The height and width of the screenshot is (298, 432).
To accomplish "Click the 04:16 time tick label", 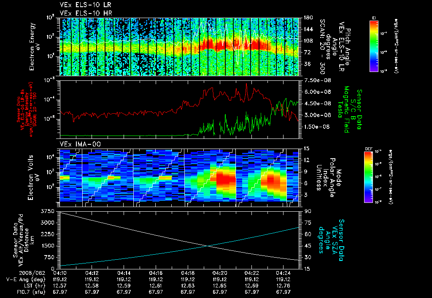I will coord(156,274).
